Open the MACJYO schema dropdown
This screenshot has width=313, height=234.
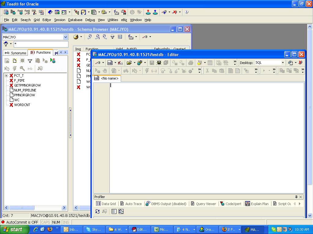(65, 37)
